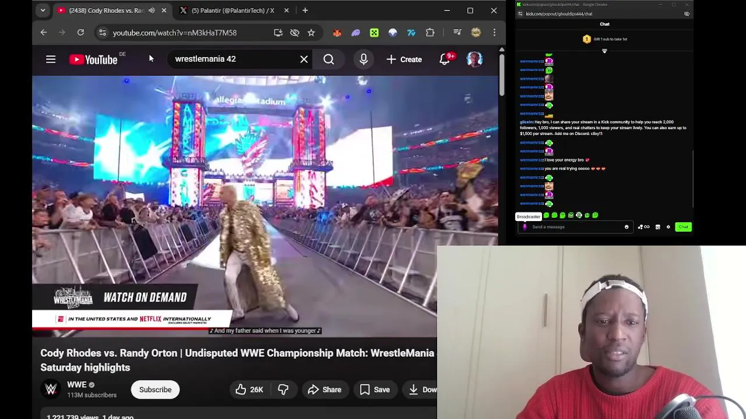Screen dimensions: 746x419
Task: Open the WWE channel name link
Action: point(76,385)
